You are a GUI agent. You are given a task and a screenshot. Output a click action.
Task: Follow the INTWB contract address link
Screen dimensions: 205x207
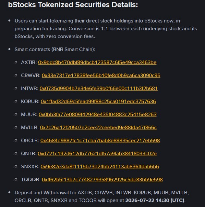(x=99, y=89)
